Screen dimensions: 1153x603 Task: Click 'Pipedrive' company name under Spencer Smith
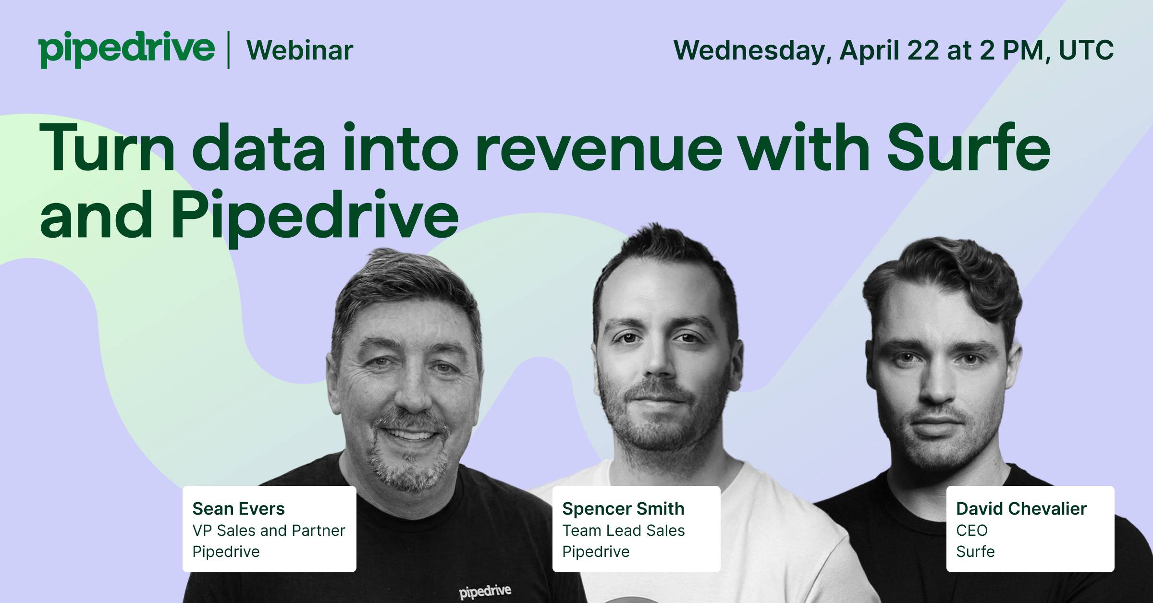point(596,552)
